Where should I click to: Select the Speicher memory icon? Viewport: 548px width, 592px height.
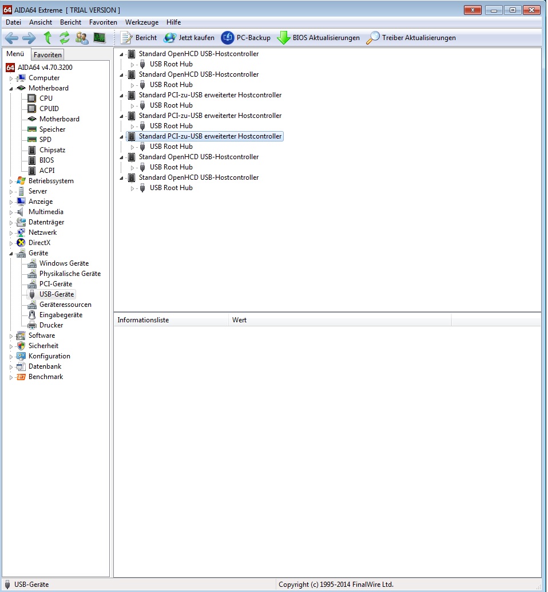click(x=33, y=129)
